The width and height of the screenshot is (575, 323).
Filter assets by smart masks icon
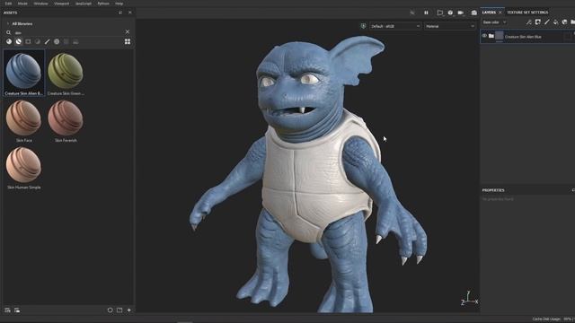coord(28,42)
